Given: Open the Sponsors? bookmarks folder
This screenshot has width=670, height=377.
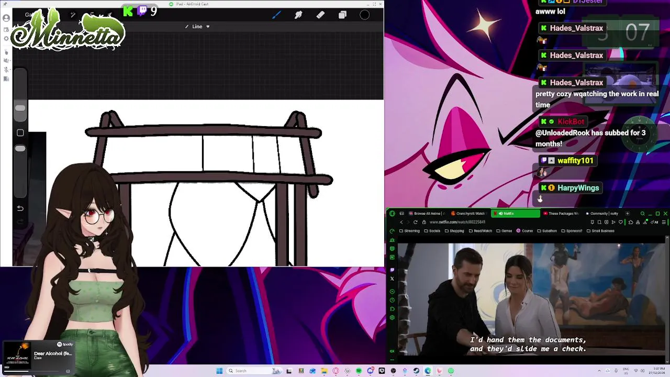Looking at the screenshot, I should pyautogui.click(x=572, y=231).
